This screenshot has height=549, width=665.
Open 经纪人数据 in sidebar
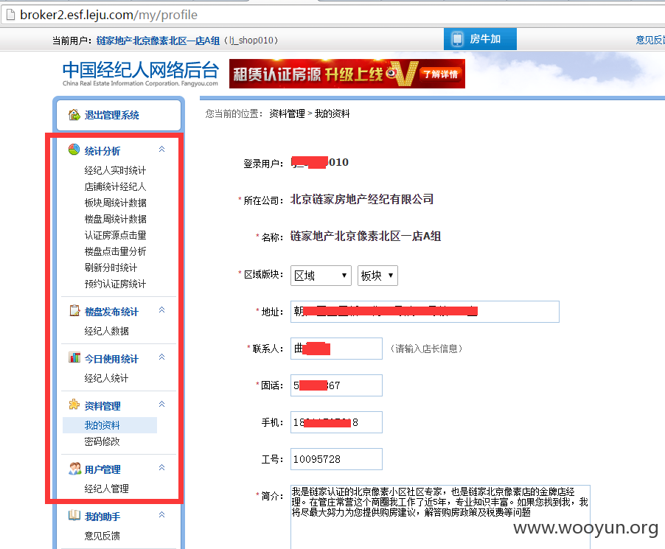pos(106,331)
